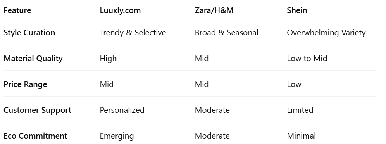Click the Zara/H&M column header
Image resolution: width=386 pixels, height=144 pixels.
pyautogui.click(x=214, y=10)
